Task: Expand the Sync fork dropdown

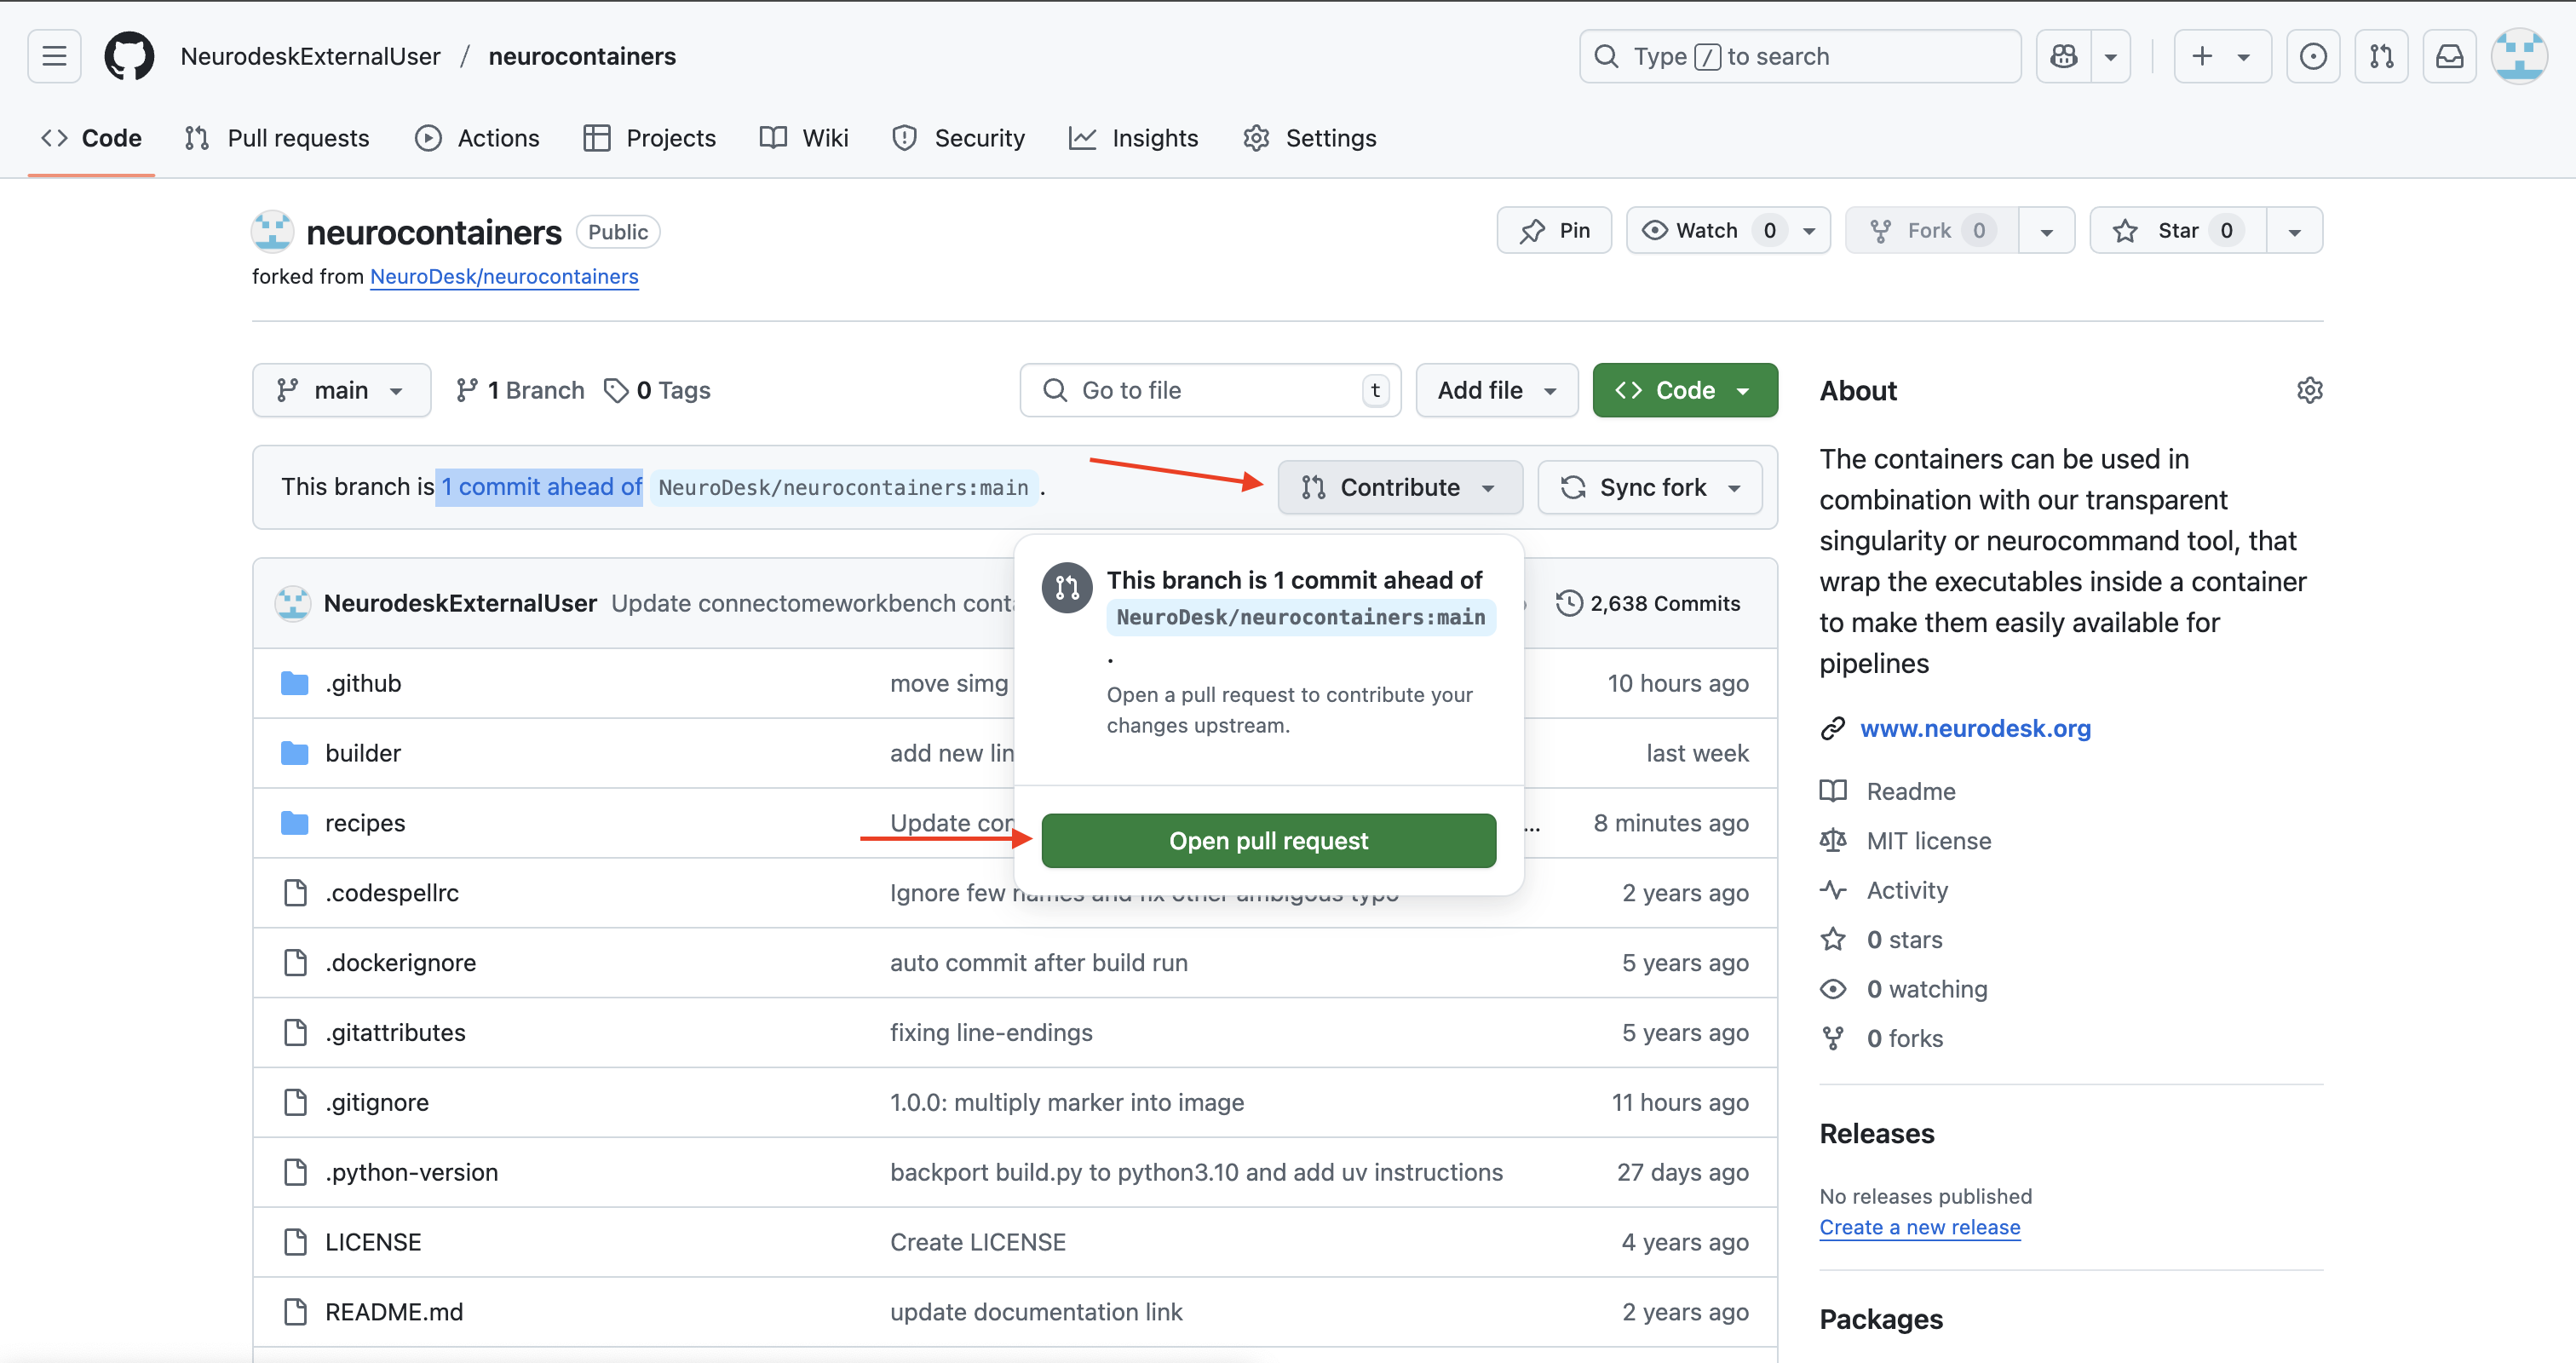Action: (x=1650, y=487)
